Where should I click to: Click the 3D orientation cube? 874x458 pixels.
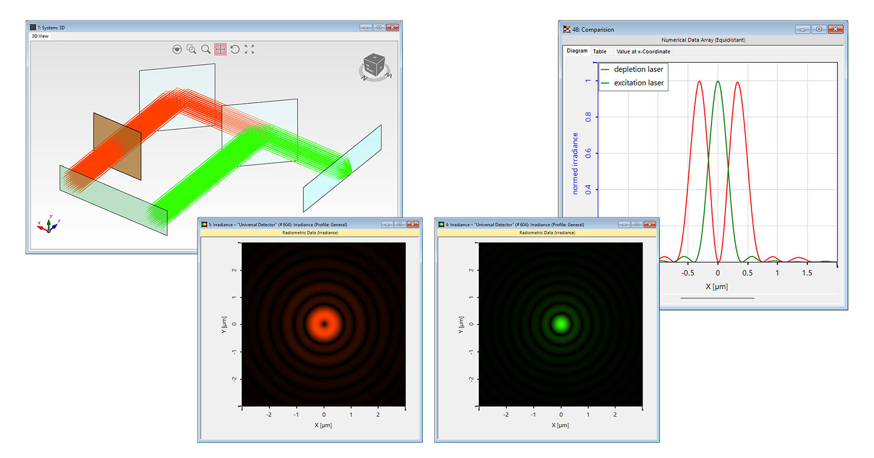[374, 66]
